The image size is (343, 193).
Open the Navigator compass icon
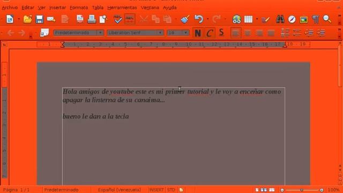[x=292, y=19]
